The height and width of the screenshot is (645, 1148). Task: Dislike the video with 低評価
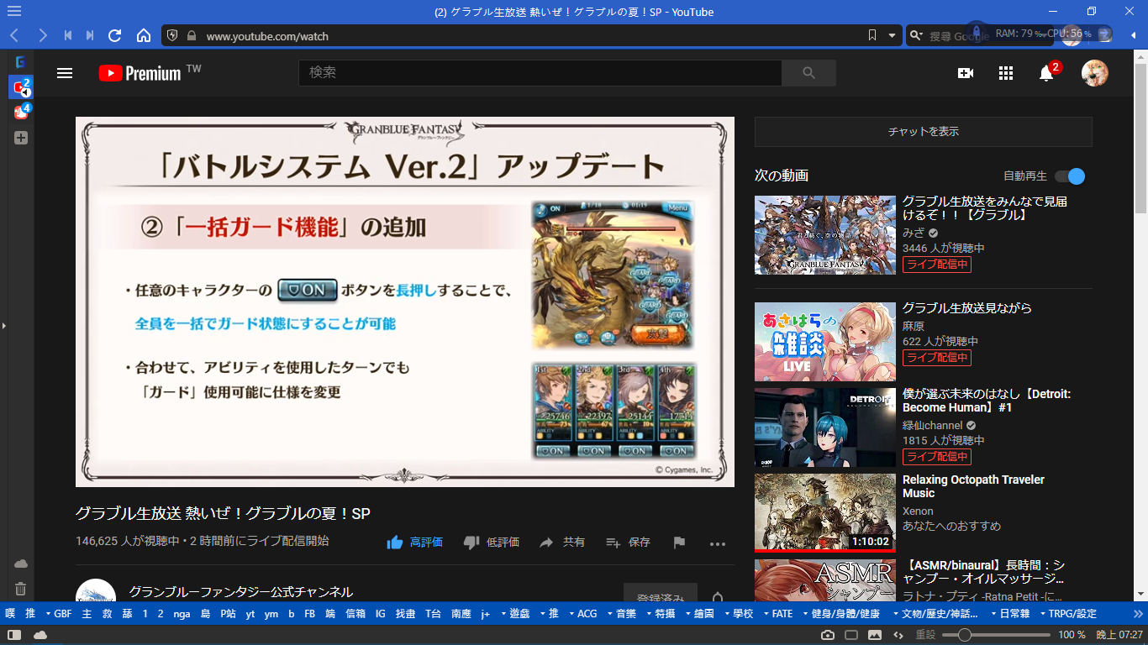(492, 543)
